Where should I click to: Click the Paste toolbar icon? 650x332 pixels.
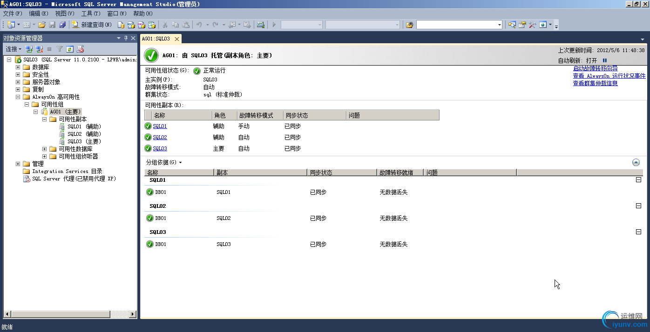185,25
